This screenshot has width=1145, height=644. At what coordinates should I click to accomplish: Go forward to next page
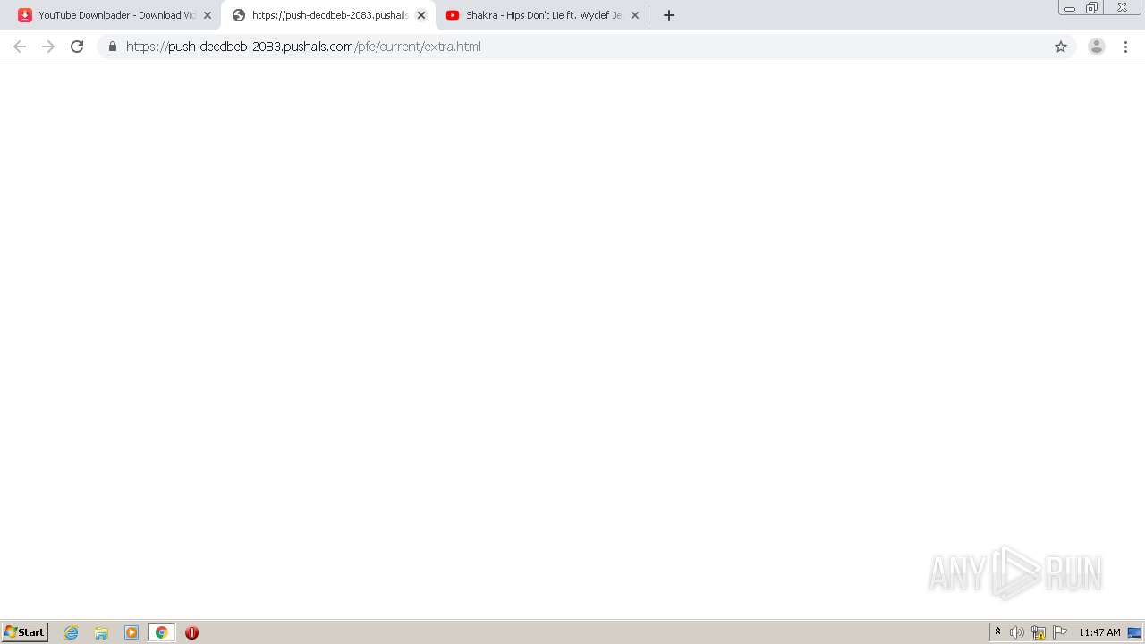tap(48, 47)
